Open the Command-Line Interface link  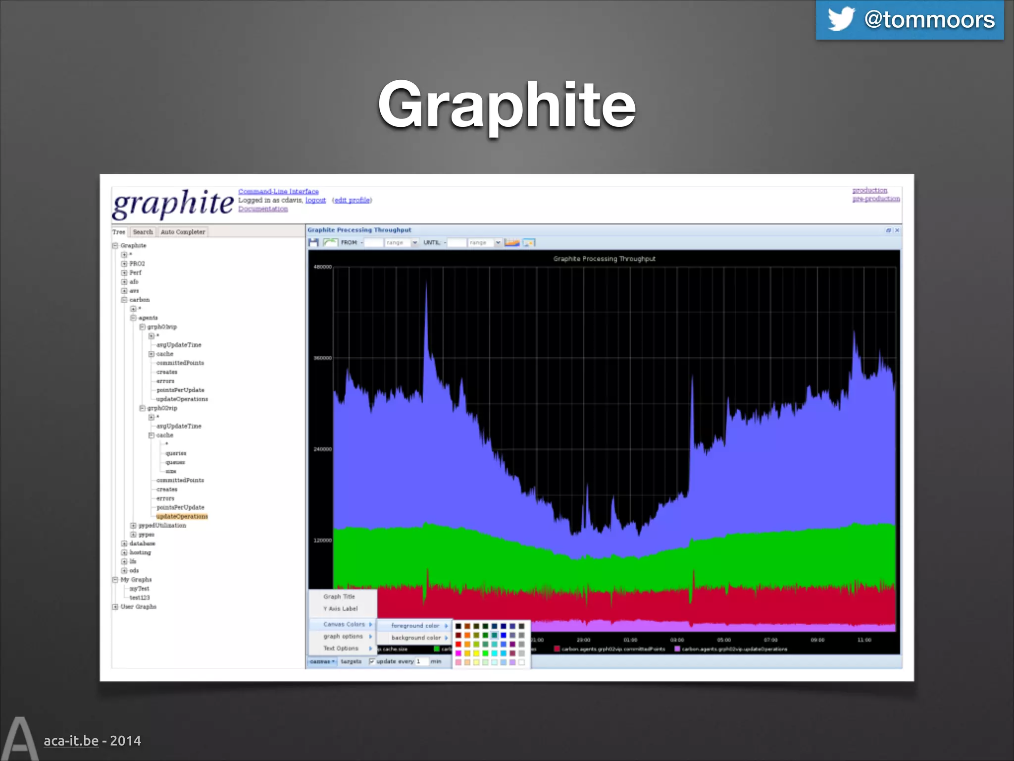click(278, 191)
